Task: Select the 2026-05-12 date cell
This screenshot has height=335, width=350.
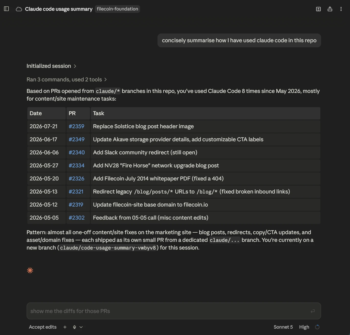Action: (47, 205)
